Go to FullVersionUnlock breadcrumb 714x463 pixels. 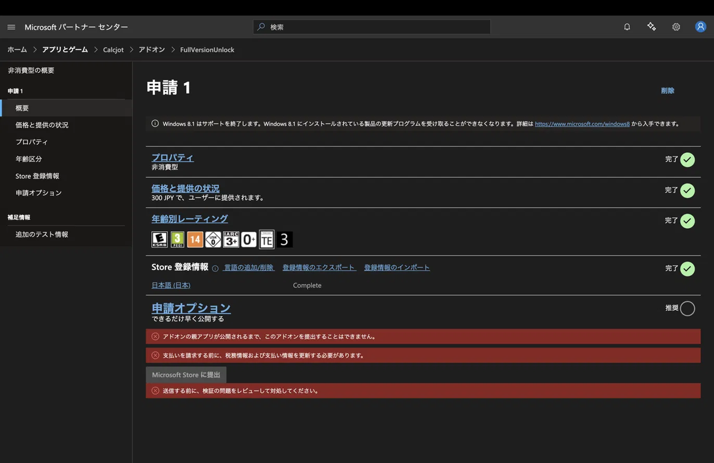(x=207, y=50)
